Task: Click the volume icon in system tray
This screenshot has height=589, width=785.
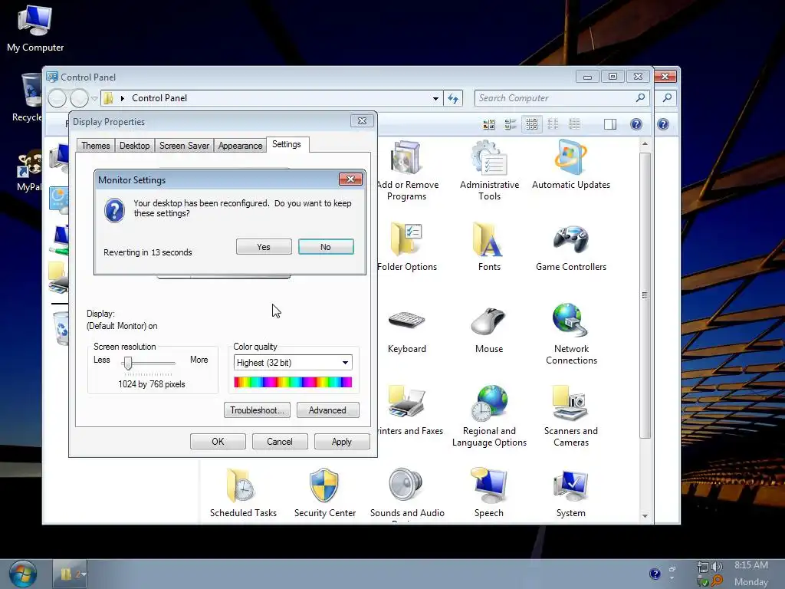Action: pyautogui.click(x=717, y=567)
